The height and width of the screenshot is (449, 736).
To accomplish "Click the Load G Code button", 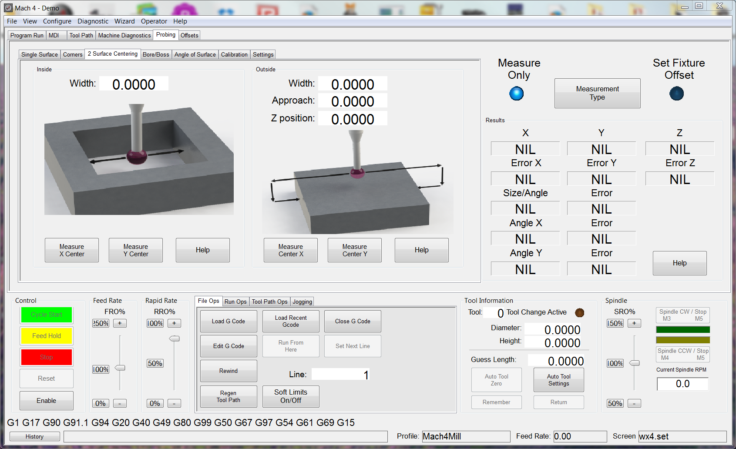I will (x=229, y=322).
